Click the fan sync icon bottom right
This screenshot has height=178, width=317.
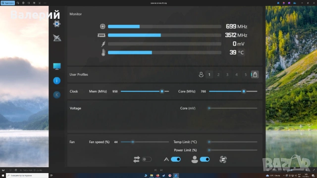point(223,159)
